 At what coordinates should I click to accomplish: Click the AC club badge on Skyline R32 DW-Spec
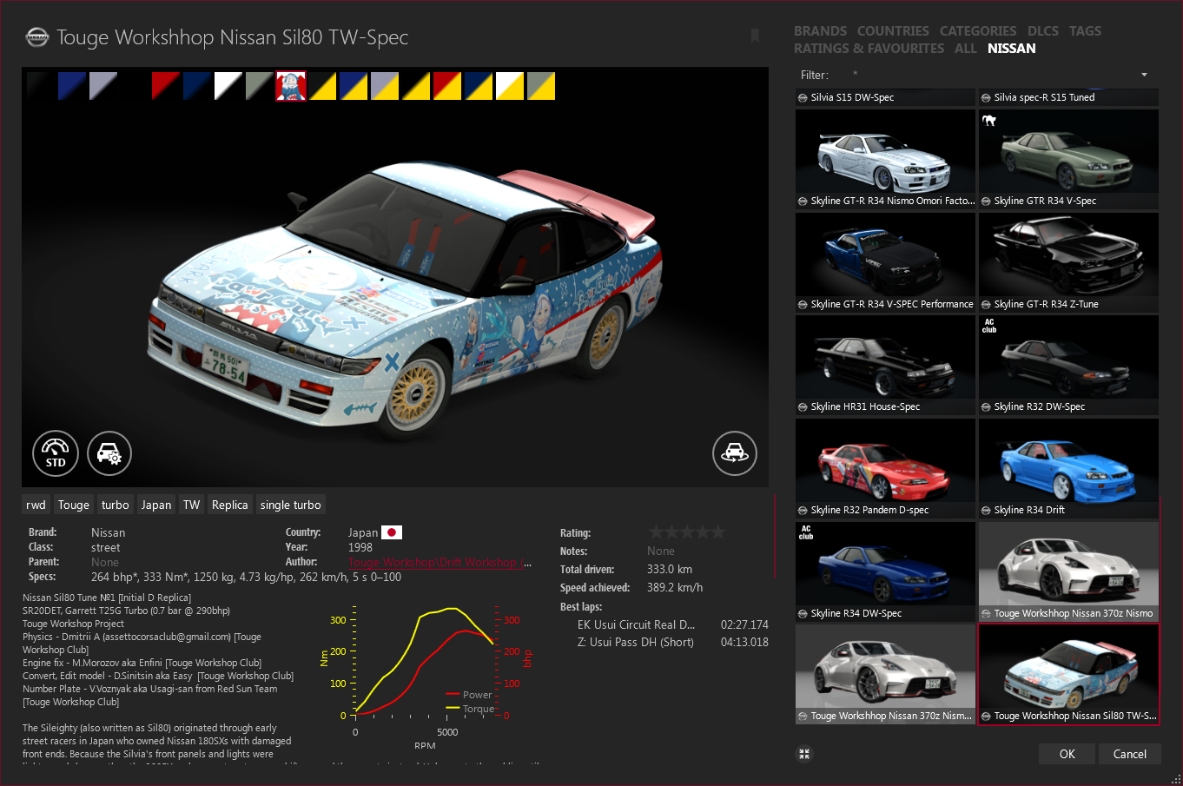pyautogui.click(x=989, y=326)
